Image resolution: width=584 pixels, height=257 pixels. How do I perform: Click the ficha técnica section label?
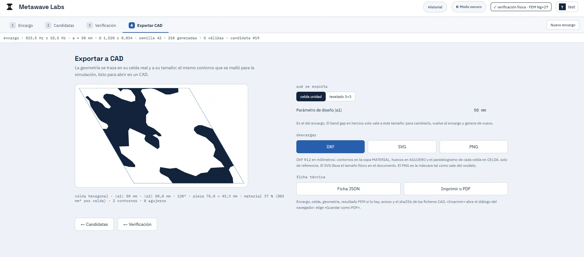(x=311, y=177)
